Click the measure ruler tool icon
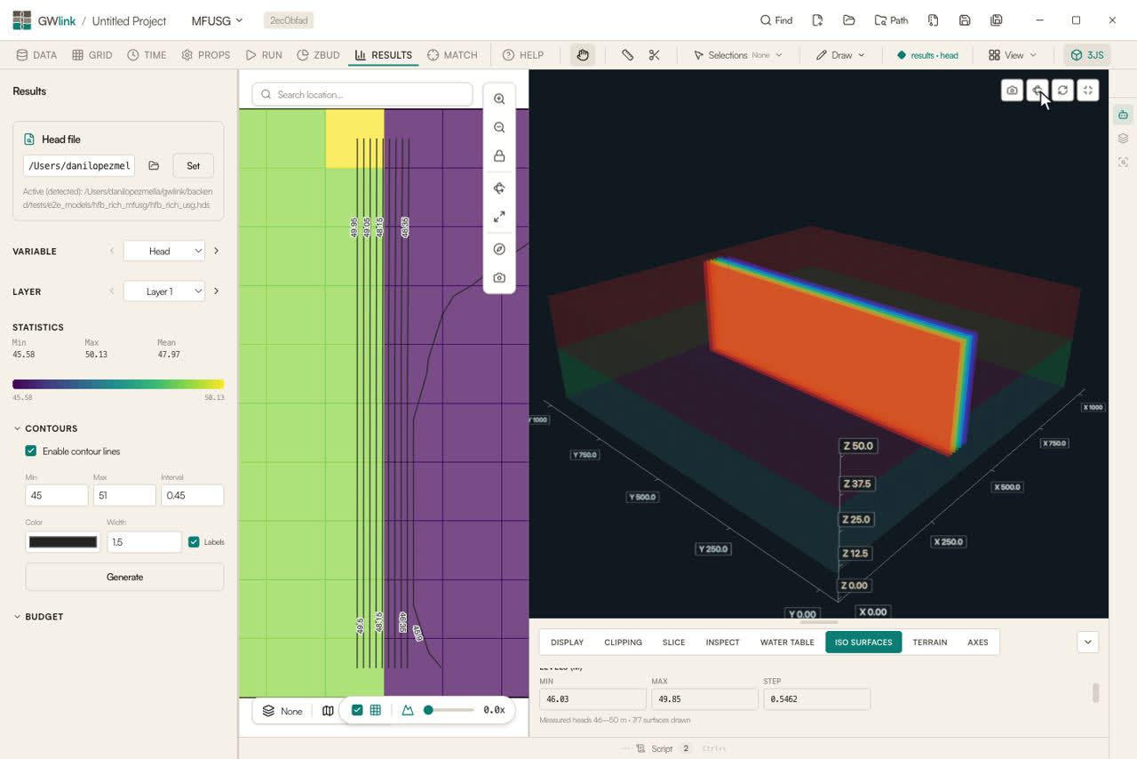Image resolution: width=1137 pixels, height=759 pixels. coord(627,55)
